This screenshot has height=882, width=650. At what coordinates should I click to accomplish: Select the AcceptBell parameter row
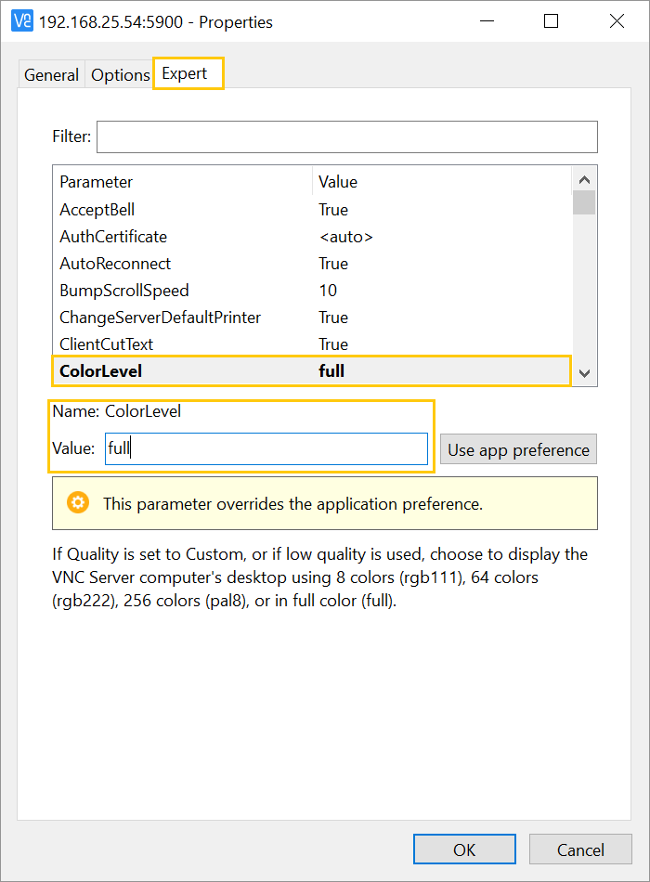(x=312, y=210)
